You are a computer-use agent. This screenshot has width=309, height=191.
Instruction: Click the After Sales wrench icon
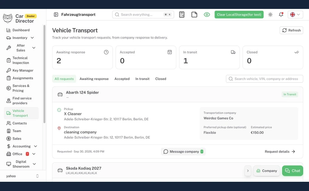pos(8,48)
